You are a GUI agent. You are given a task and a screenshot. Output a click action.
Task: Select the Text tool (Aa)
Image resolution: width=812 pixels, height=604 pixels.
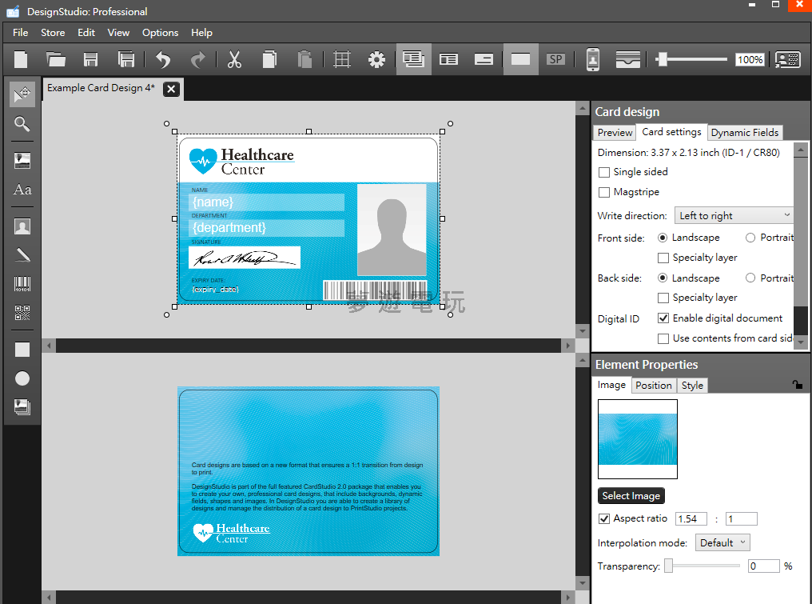click(x=22, y=190)
